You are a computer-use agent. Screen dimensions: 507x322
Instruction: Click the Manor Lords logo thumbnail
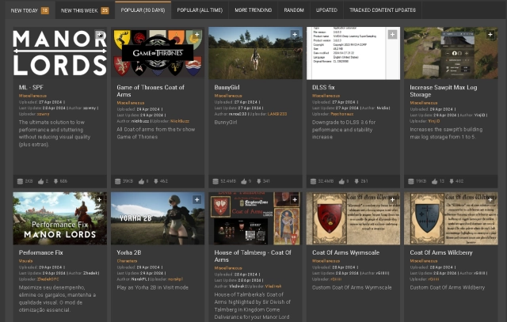(x=60, y=53)
